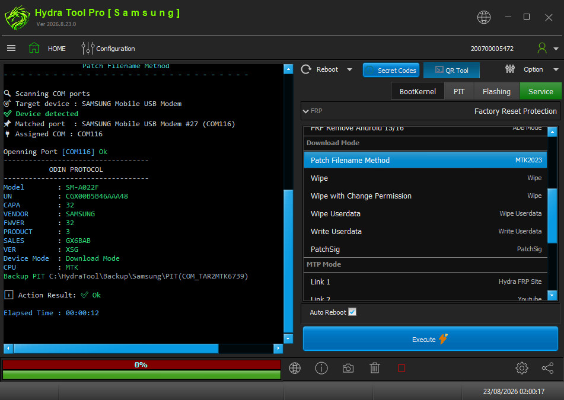Click the scanning magnifier icon in log

(x=7, y=94)
